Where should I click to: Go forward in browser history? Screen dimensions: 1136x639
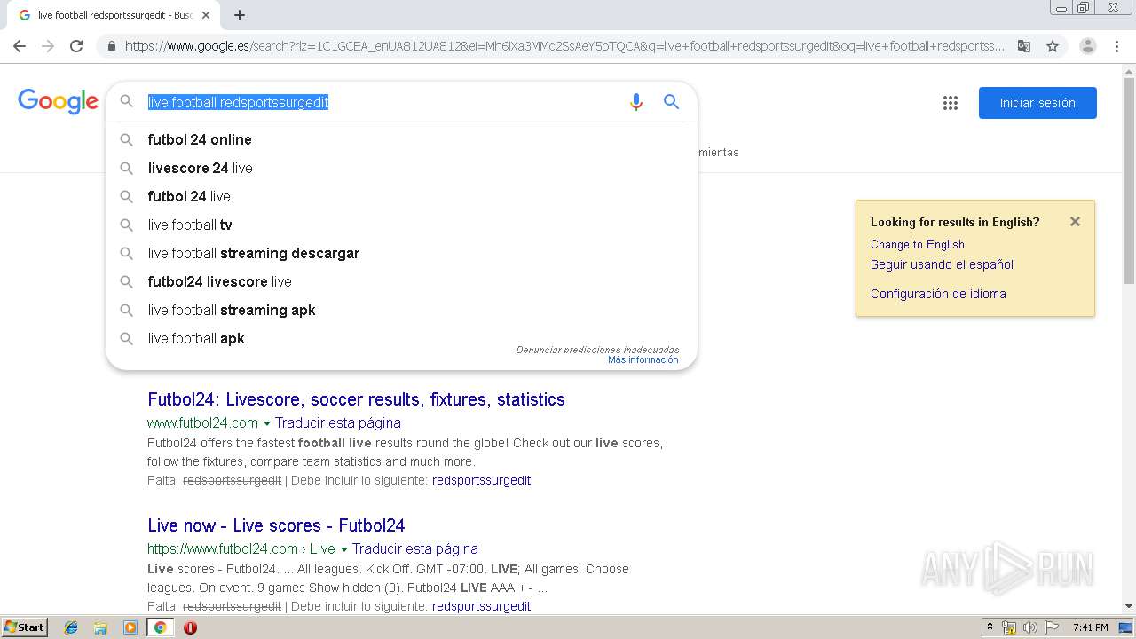48,46
